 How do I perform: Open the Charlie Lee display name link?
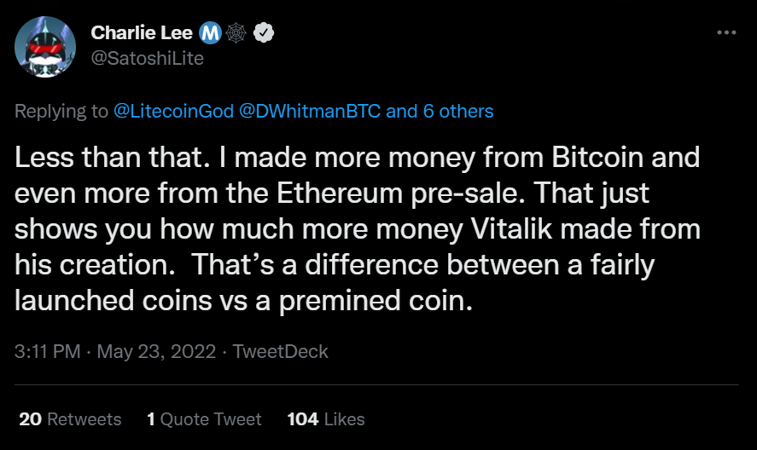[x=142, y=33]
